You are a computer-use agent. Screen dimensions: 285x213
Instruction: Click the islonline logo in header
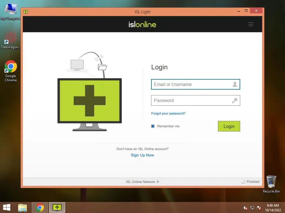[x=142, y=24]
